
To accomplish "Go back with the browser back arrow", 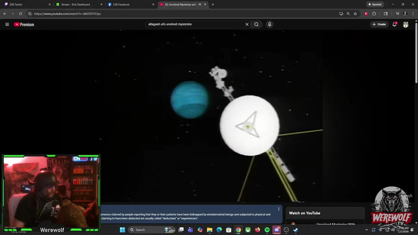I will click(5, 14).
